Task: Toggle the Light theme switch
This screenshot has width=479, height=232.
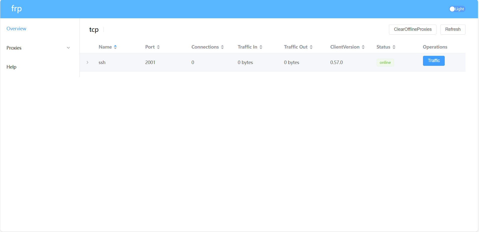Action: coord(457,9)
